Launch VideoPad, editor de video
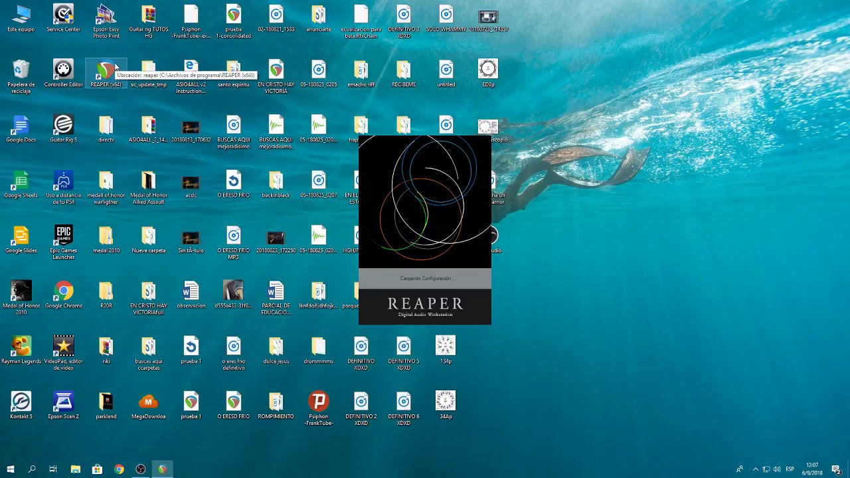 pyautogui.click(x=64, y=354)
